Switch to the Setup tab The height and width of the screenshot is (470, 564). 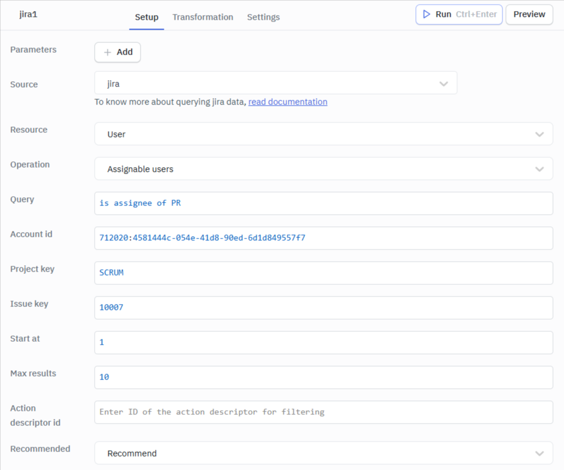coord(146,17)
